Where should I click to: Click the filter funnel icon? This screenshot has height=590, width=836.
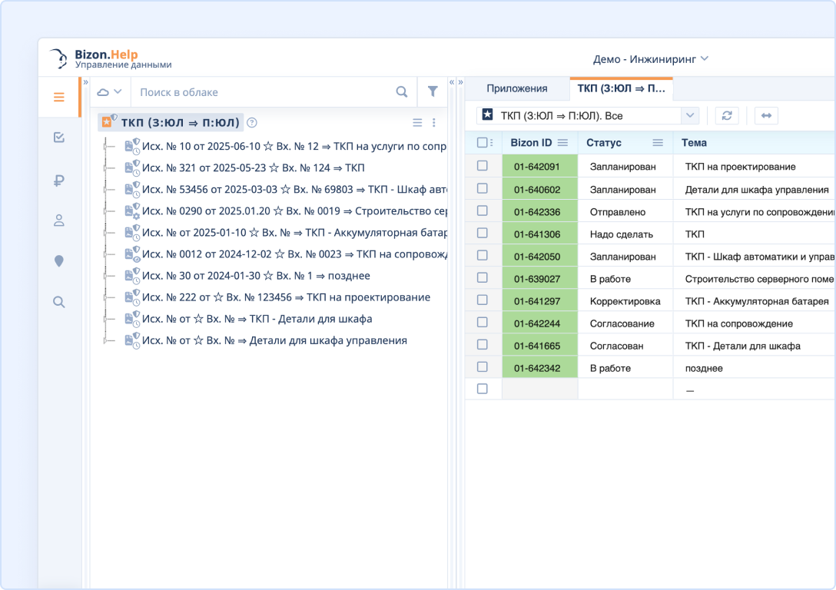tap(433, 91)
